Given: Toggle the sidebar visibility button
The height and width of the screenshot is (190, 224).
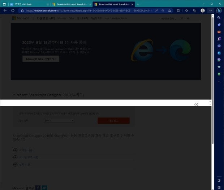Looking at the screenshot, I should pos(219,181).
